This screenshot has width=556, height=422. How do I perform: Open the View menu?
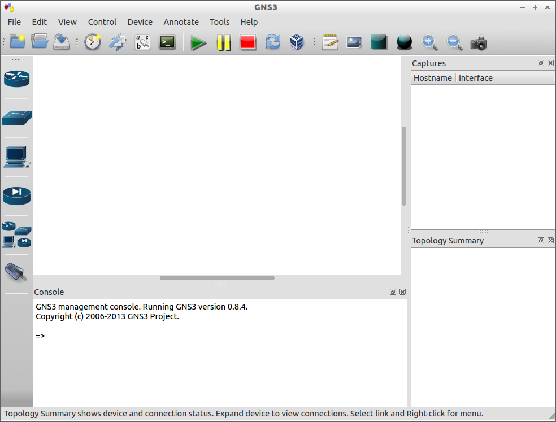tap(67, 22)
